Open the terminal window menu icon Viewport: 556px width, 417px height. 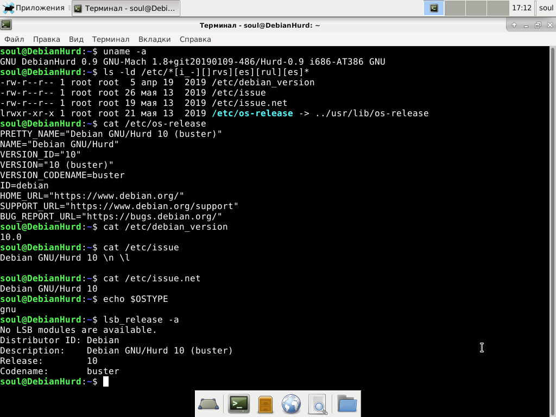tap(6, 25)
